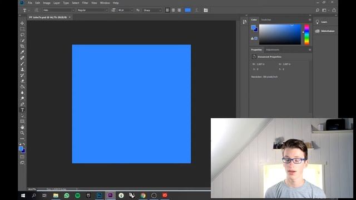Screen dimensions: 356x200
Task: Select the Hand tool
Action: click(x=22, y=127)
